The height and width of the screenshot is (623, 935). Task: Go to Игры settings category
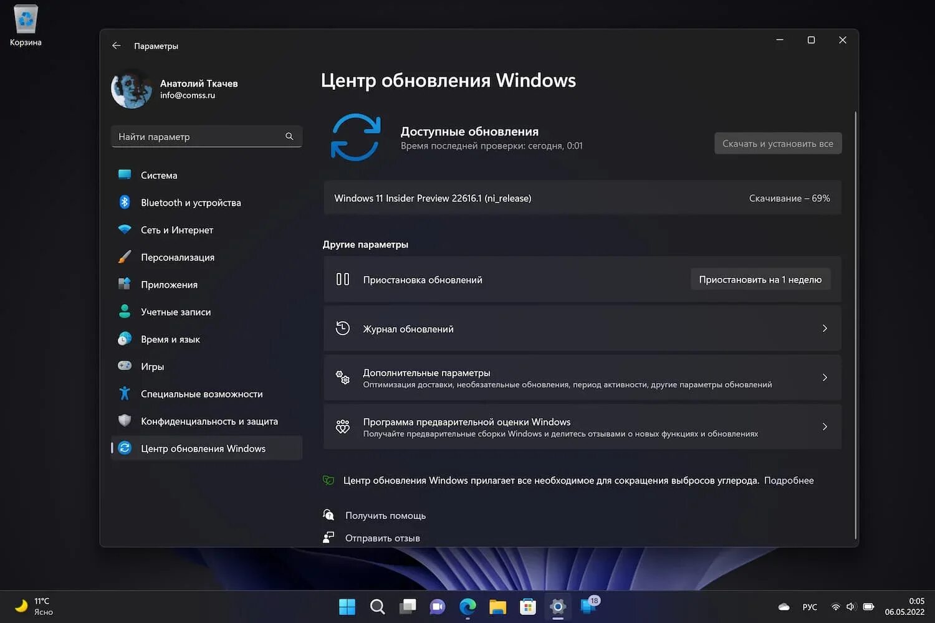(x=206, y=367)
